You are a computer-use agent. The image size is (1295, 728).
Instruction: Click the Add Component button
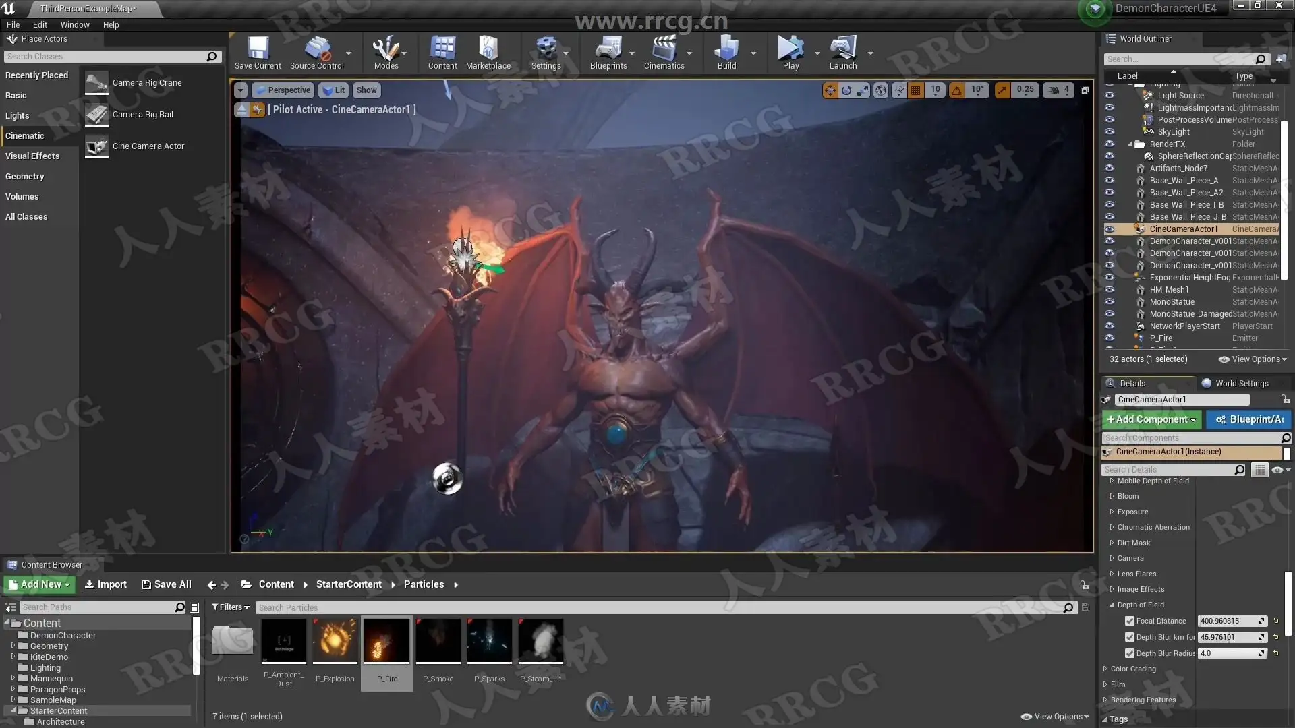click(x=1151, y=419)
